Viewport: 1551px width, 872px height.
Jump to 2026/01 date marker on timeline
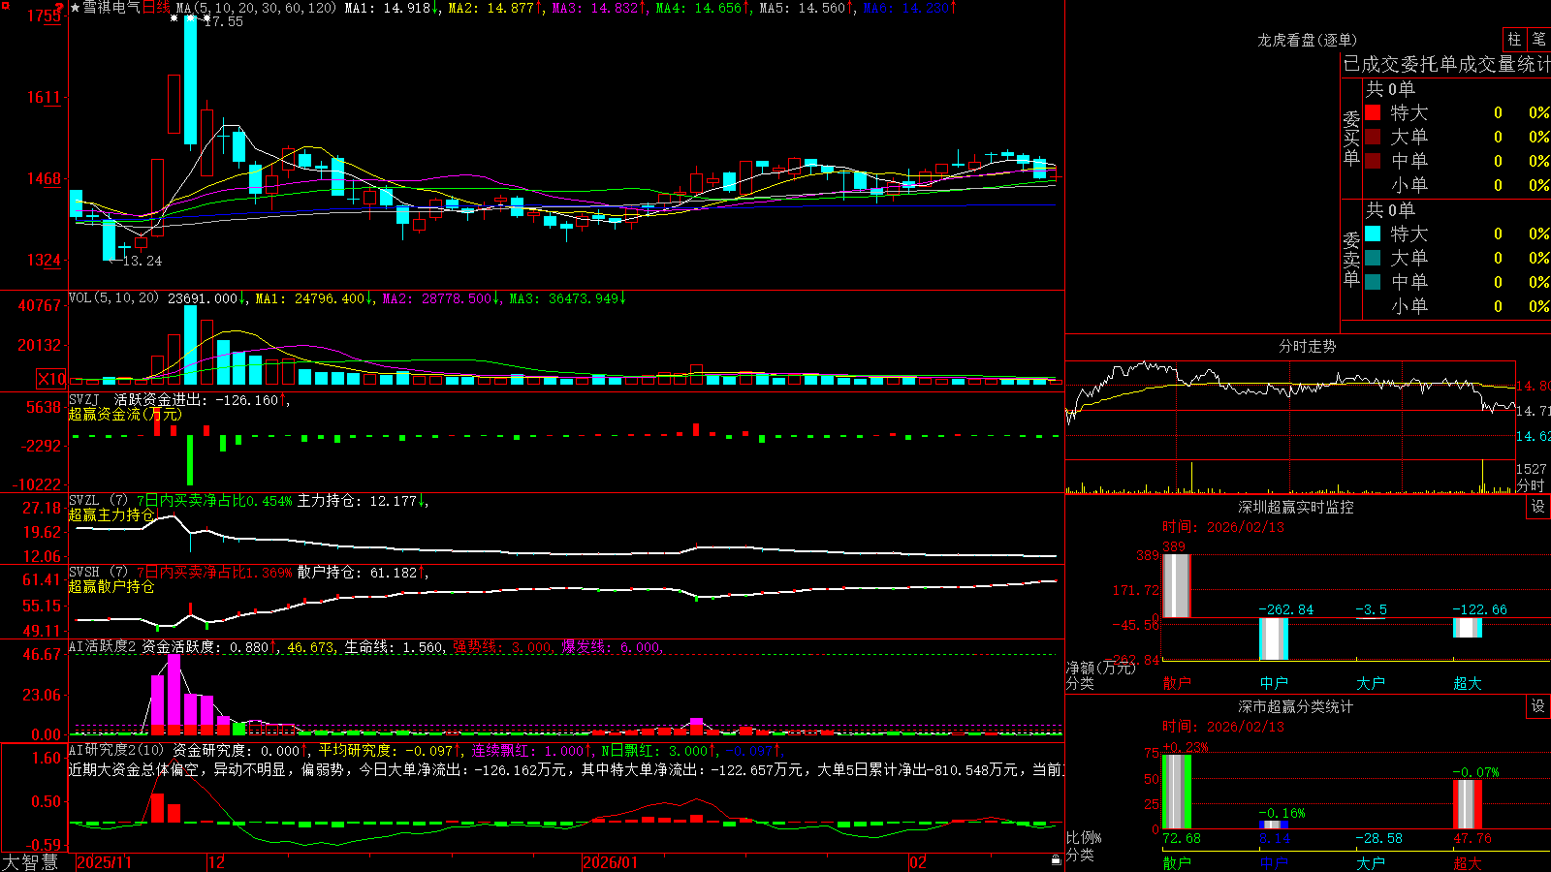[611, 862]
